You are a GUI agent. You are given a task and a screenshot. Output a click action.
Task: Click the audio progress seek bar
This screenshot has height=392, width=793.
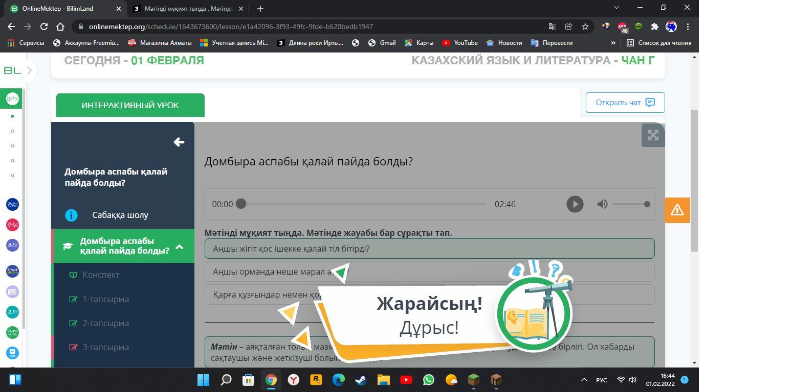click(363, 204)
